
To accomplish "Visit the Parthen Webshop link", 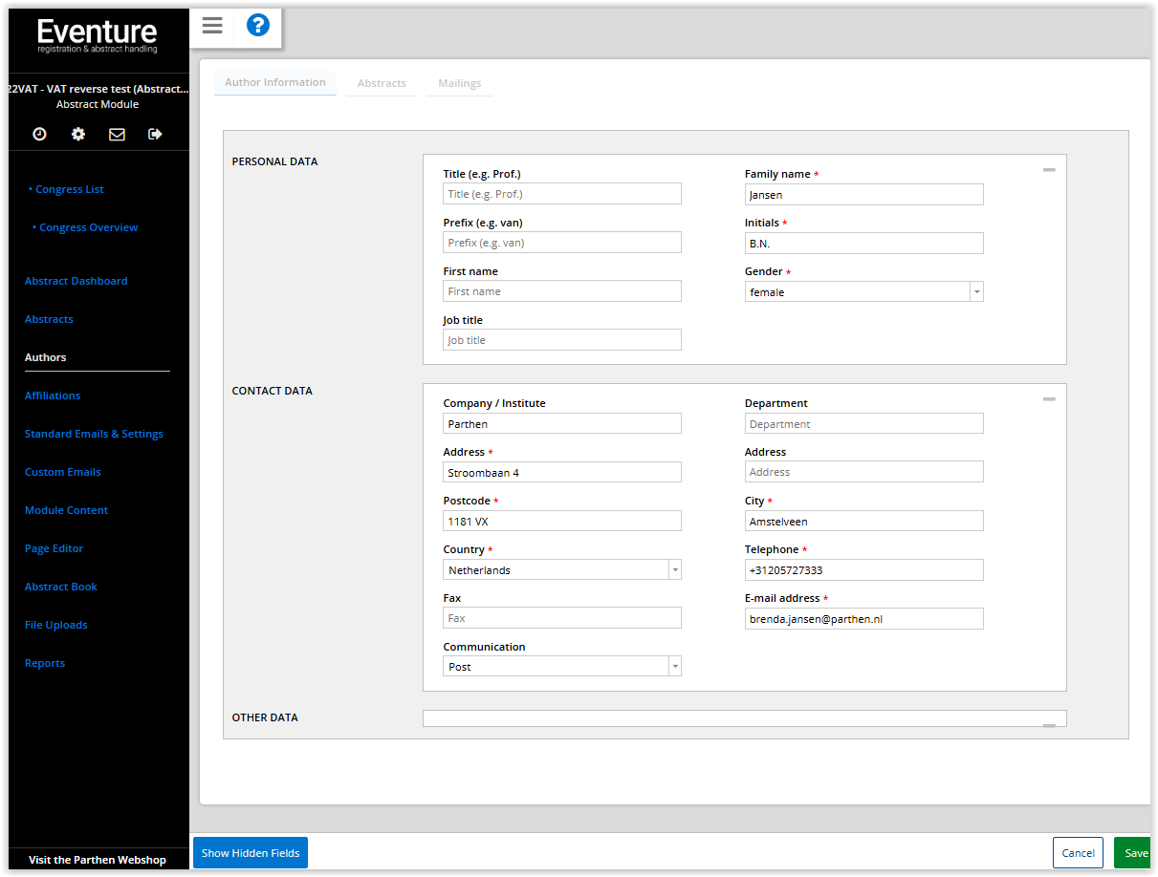I will click(98, 860).
